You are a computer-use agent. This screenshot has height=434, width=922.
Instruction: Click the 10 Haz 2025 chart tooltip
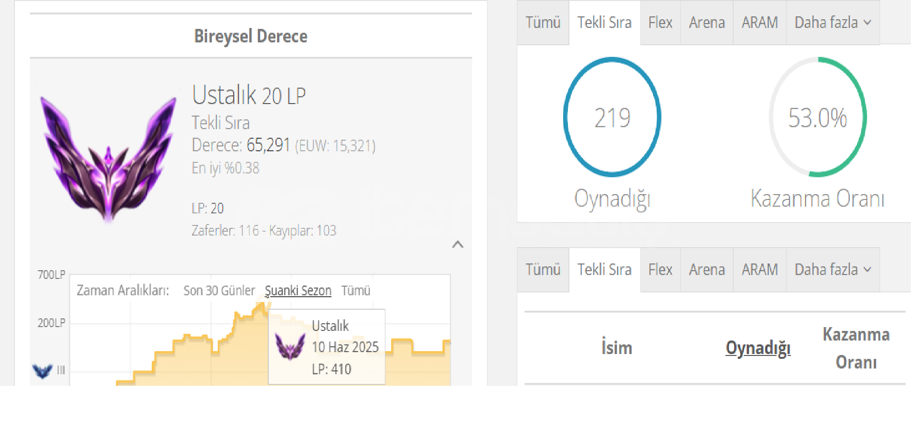coord(327,347)
